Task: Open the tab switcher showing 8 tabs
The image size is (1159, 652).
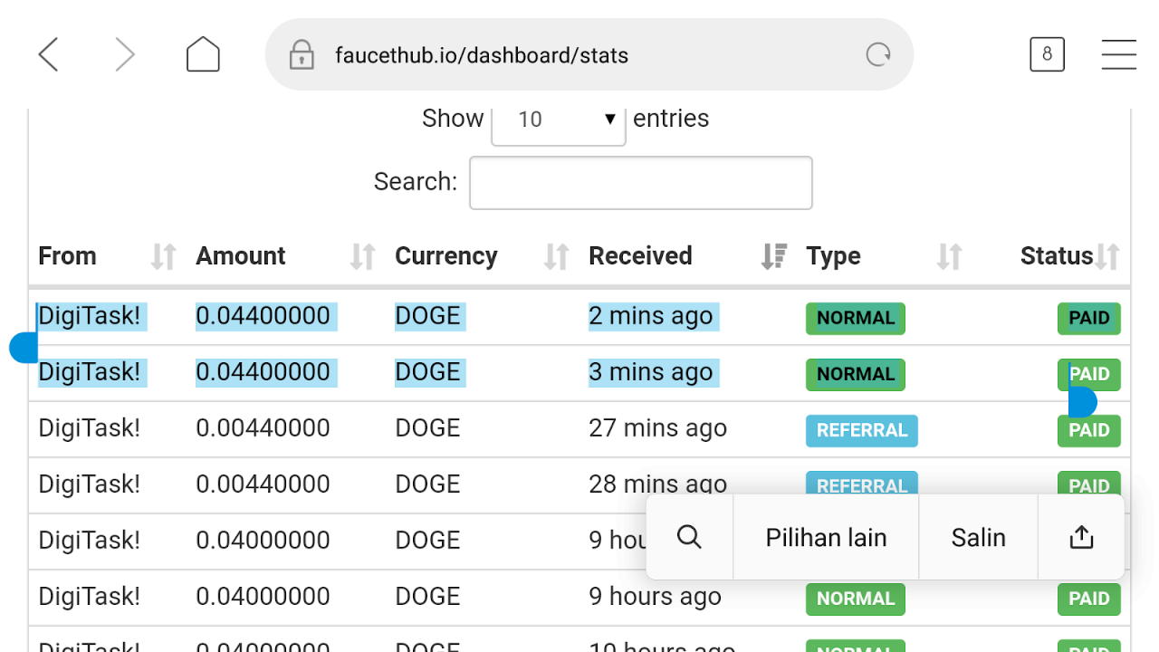Action: (1047, 54)
